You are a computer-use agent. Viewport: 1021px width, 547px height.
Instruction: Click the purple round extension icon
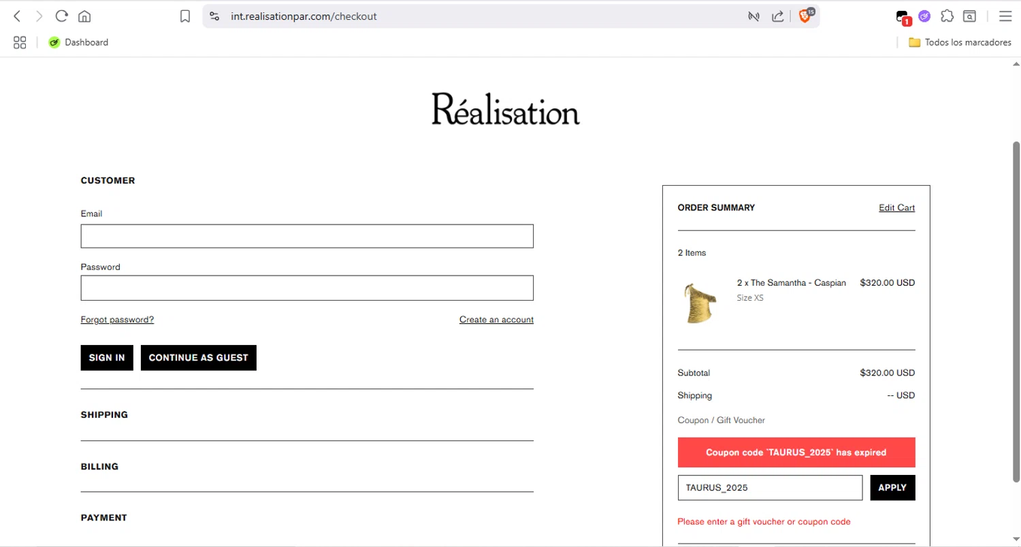tap(924, 16)
